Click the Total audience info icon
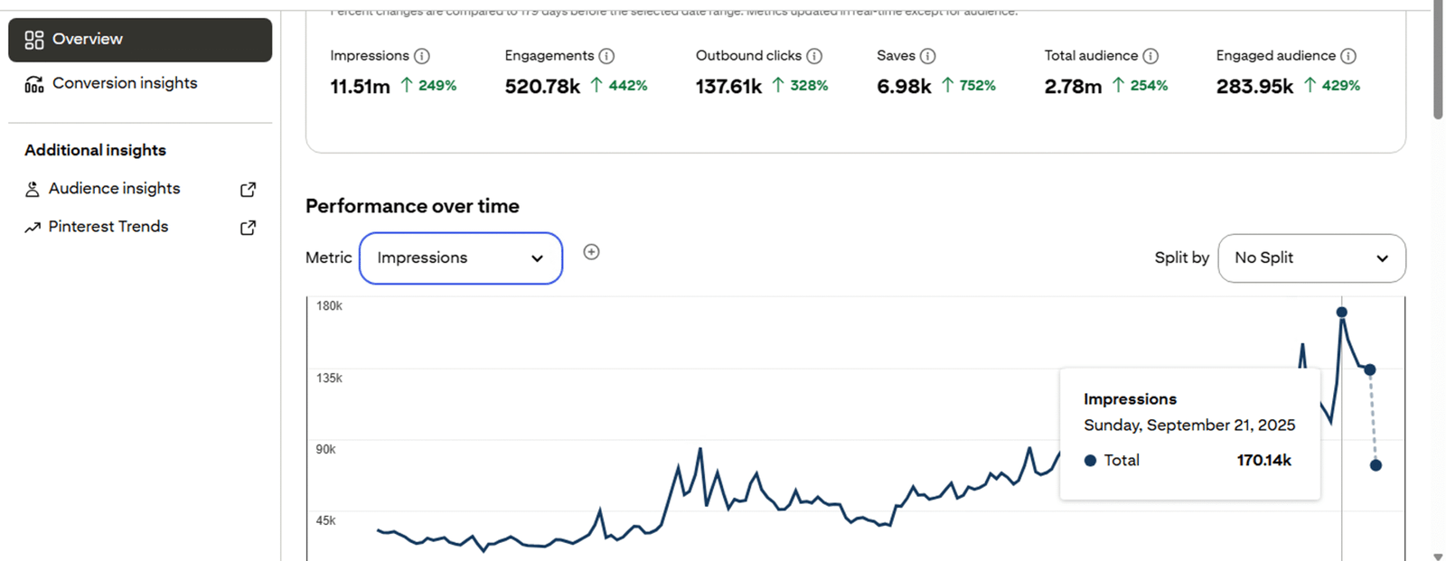This screenshot has height=561, width=1446. pos(1150,56)
